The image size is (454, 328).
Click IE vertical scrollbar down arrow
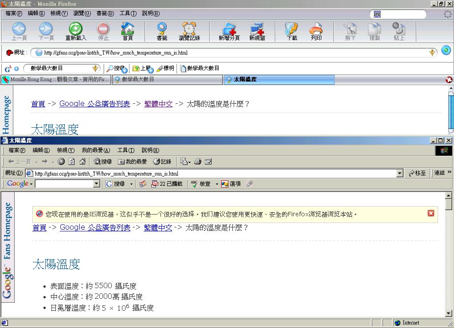[449, 313]
